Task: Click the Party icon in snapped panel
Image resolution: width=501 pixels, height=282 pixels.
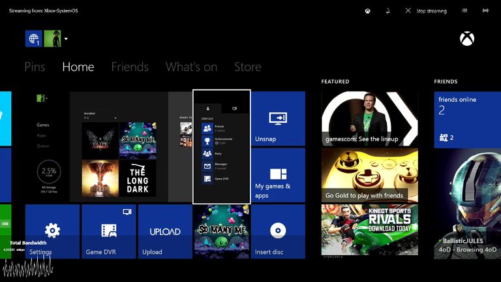Action: pos(207,154)
